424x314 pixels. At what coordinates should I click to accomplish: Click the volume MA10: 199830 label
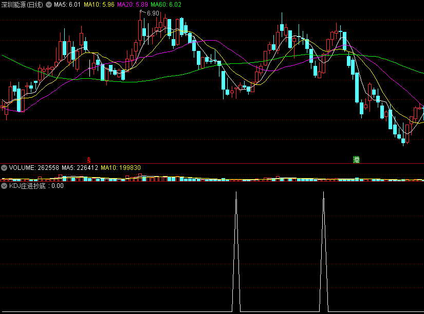tap(121, 168)
